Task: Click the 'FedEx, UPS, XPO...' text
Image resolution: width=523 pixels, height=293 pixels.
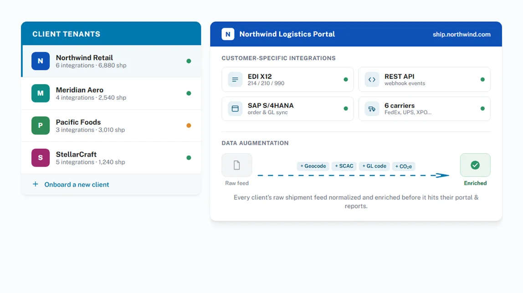Action: pos(408,112)
